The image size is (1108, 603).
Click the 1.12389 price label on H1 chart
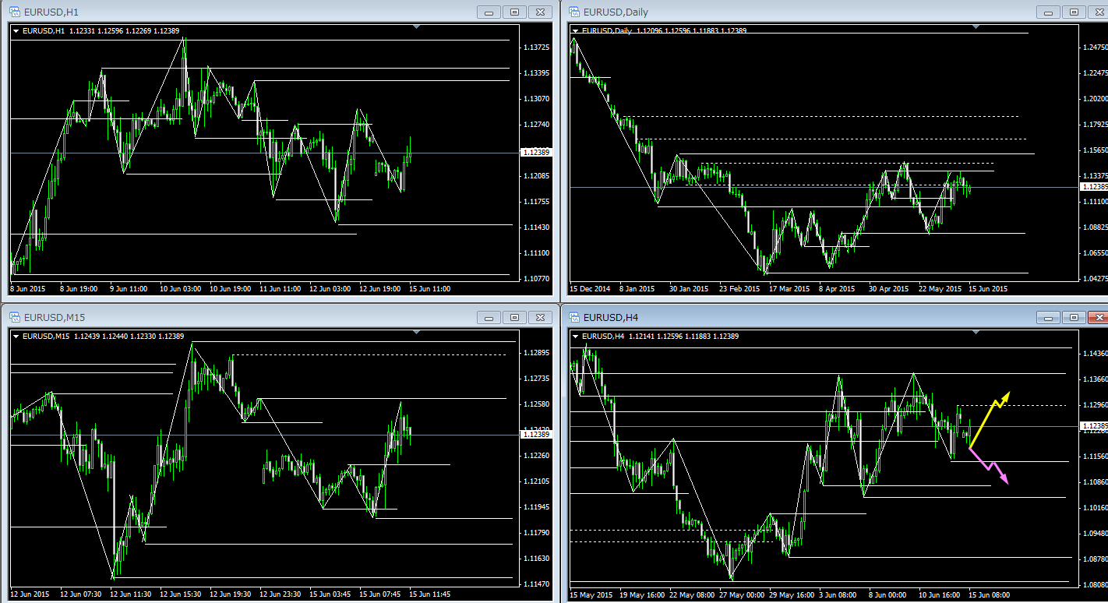tap(536, 153)
